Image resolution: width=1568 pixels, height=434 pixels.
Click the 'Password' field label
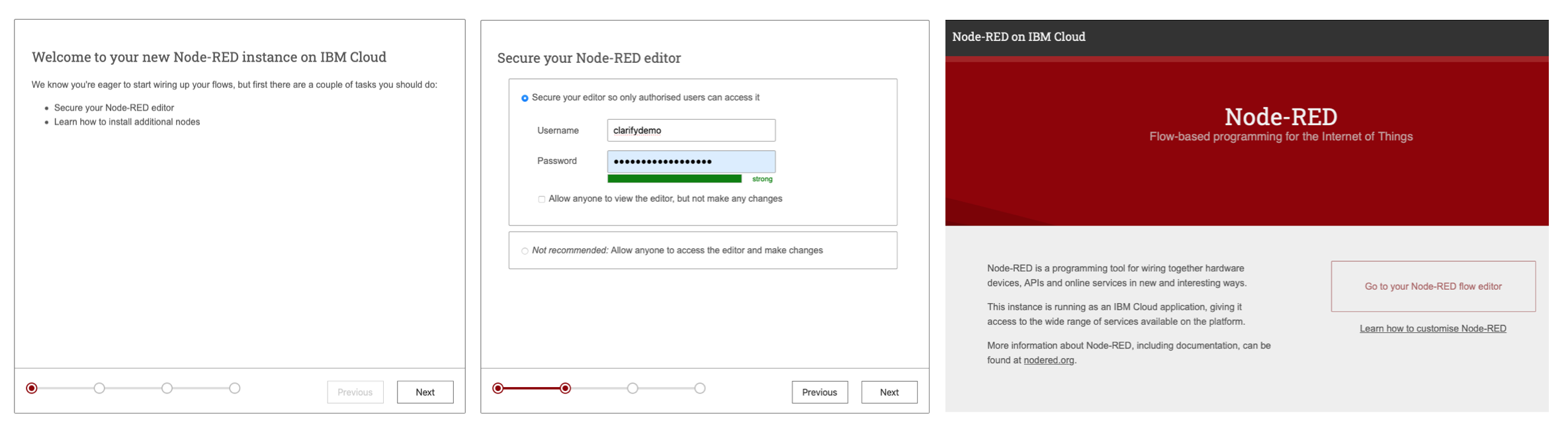point(557,161)
